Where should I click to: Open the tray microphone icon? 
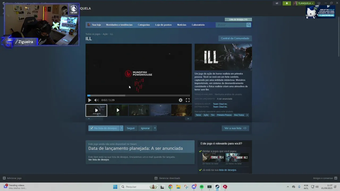coord(299,187)
